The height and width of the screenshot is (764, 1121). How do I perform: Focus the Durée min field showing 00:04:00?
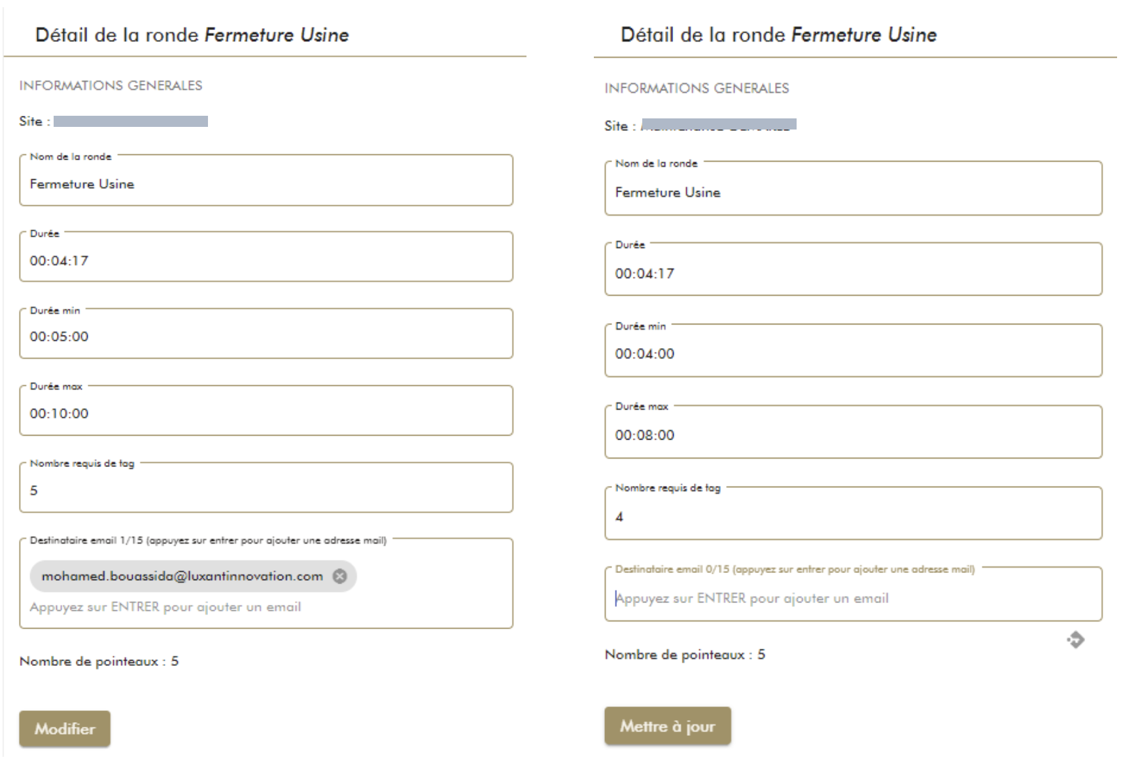[852, 353]
